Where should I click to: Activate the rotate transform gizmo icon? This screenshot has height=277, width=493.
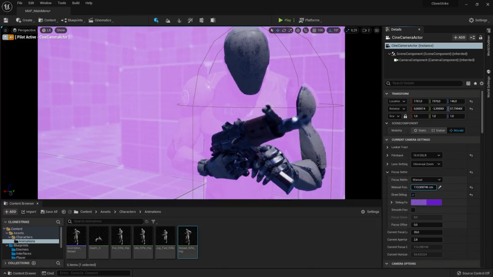pyautogui.click(x=284, y=30)
